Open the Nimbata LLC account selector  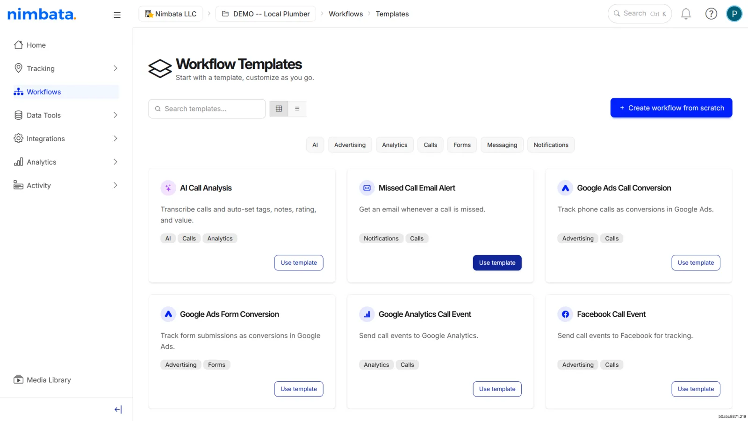171,14
